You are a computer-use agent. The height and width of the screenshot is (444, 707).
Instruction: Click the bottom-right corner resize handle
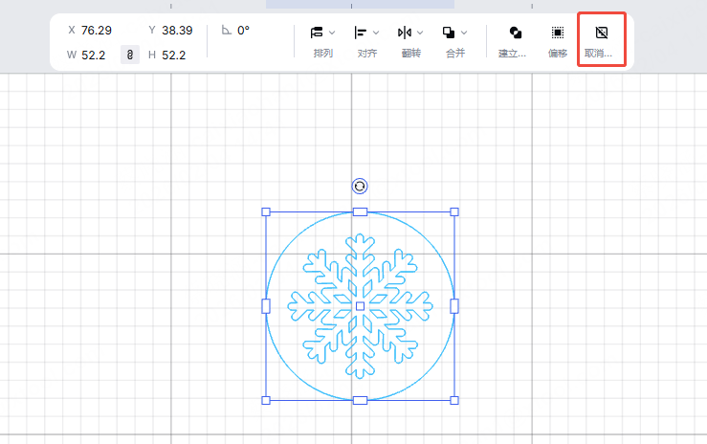click(454, 400)
